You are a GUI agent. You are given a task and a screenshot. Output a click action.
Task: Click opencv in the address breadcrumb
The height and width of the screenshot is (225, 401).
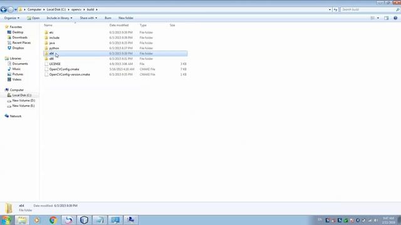click(76, 9)
